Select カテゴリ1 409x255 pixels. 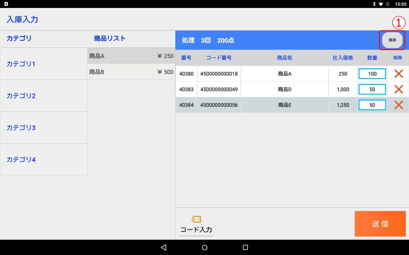point(44,64)
